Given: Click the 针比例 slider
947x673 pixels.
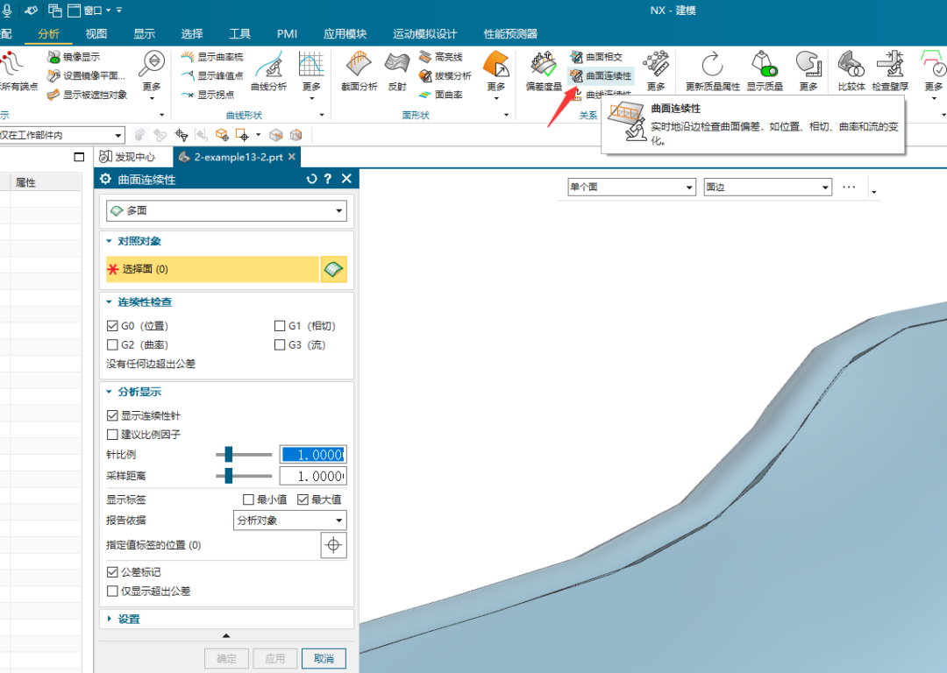Looking at the screenshot, I should [244, 454].
